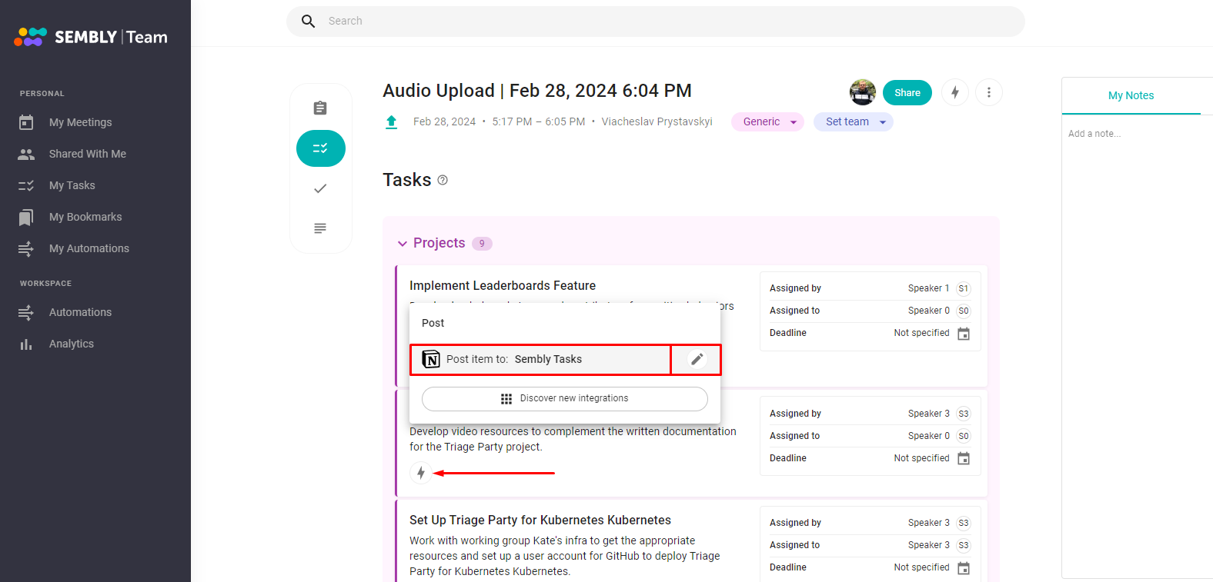This screenshot has height=582, width=1213.
Task: Open the three-dot more options menu
Action: point(989,92)
